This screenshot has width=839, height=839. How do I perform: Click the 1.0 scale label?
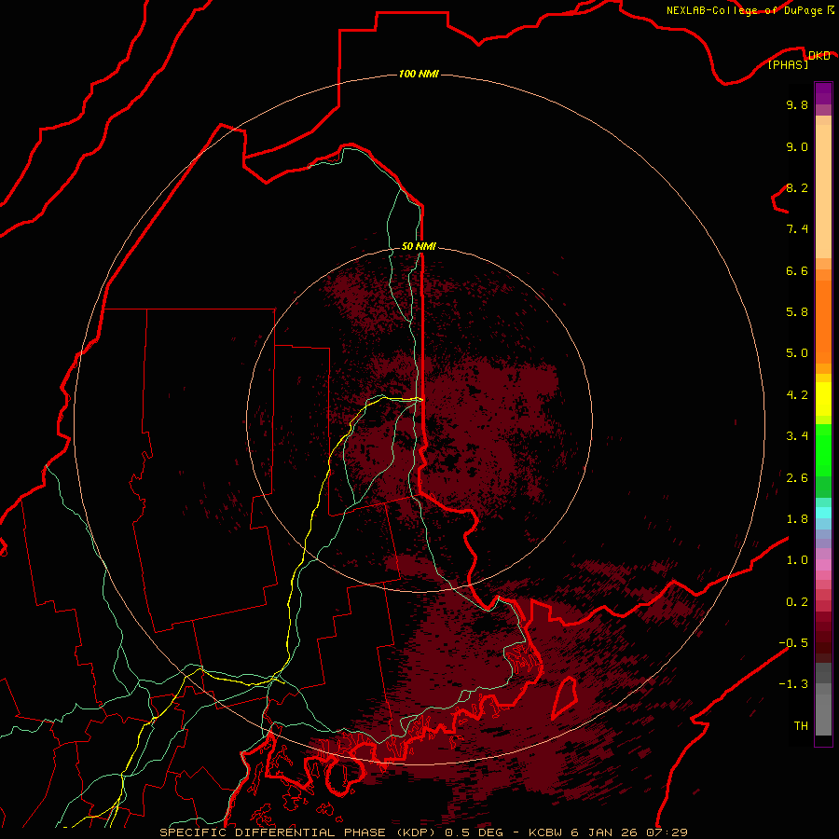pyautogui.click(x=797, y=560)
